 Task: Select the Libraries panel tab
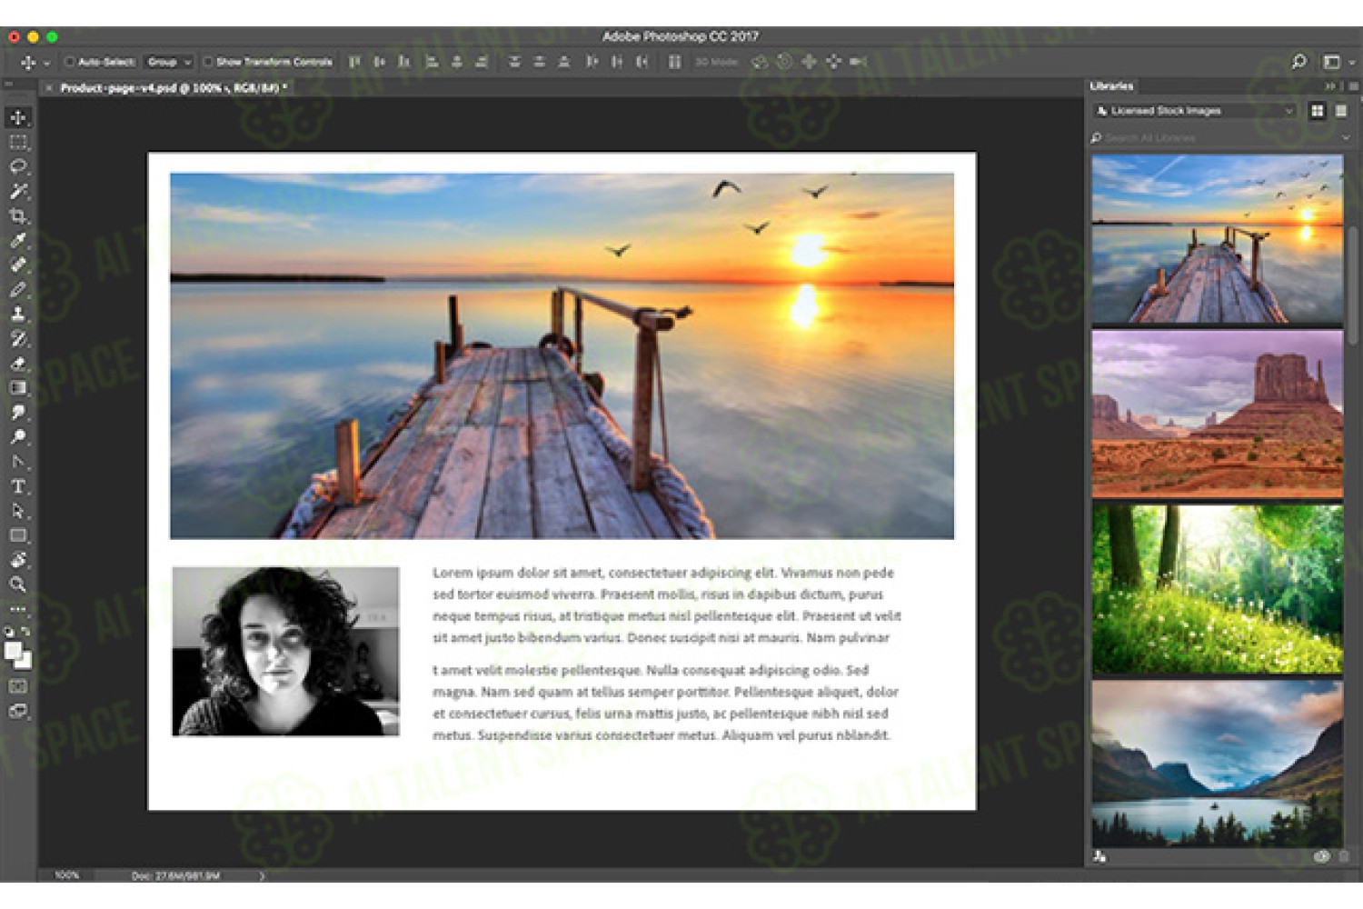tap(1111, 86)
